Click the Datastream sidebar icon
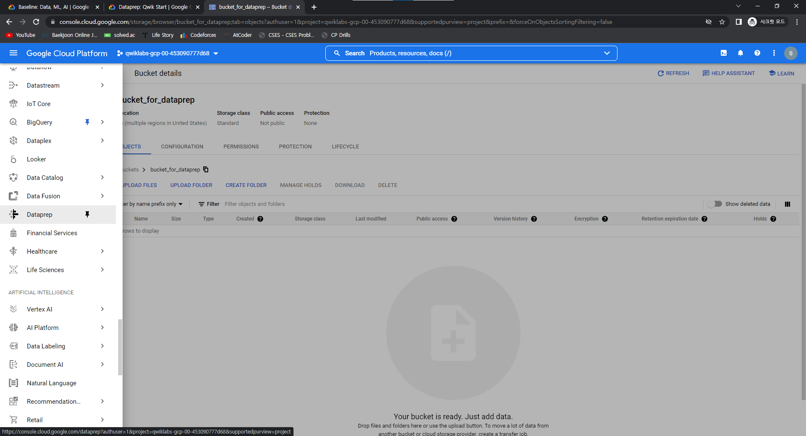Viewport: 806px width, 436px height. pyautogui.click(x=13, y=86)
